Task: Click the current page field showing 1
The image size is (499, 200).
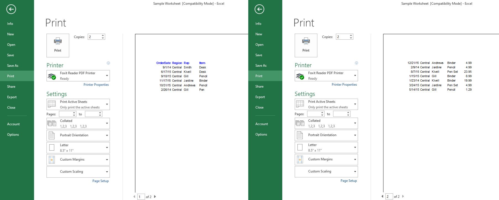Action: click(x=141, y=197)
